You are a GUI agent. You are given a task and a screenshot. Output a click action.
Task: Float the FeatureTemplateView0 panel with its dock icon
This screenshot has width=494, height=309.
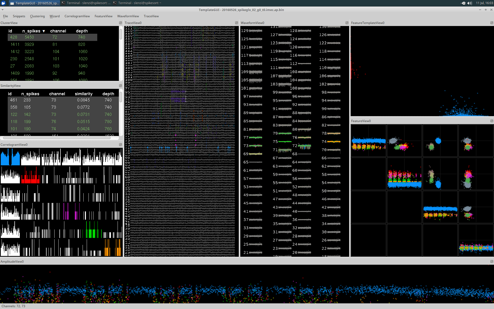492,23
